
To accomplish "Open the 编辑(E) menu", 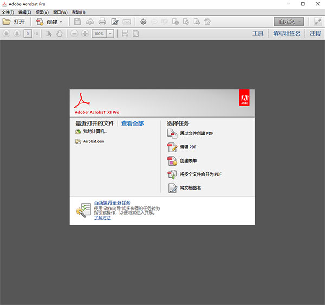I will 25,12.
